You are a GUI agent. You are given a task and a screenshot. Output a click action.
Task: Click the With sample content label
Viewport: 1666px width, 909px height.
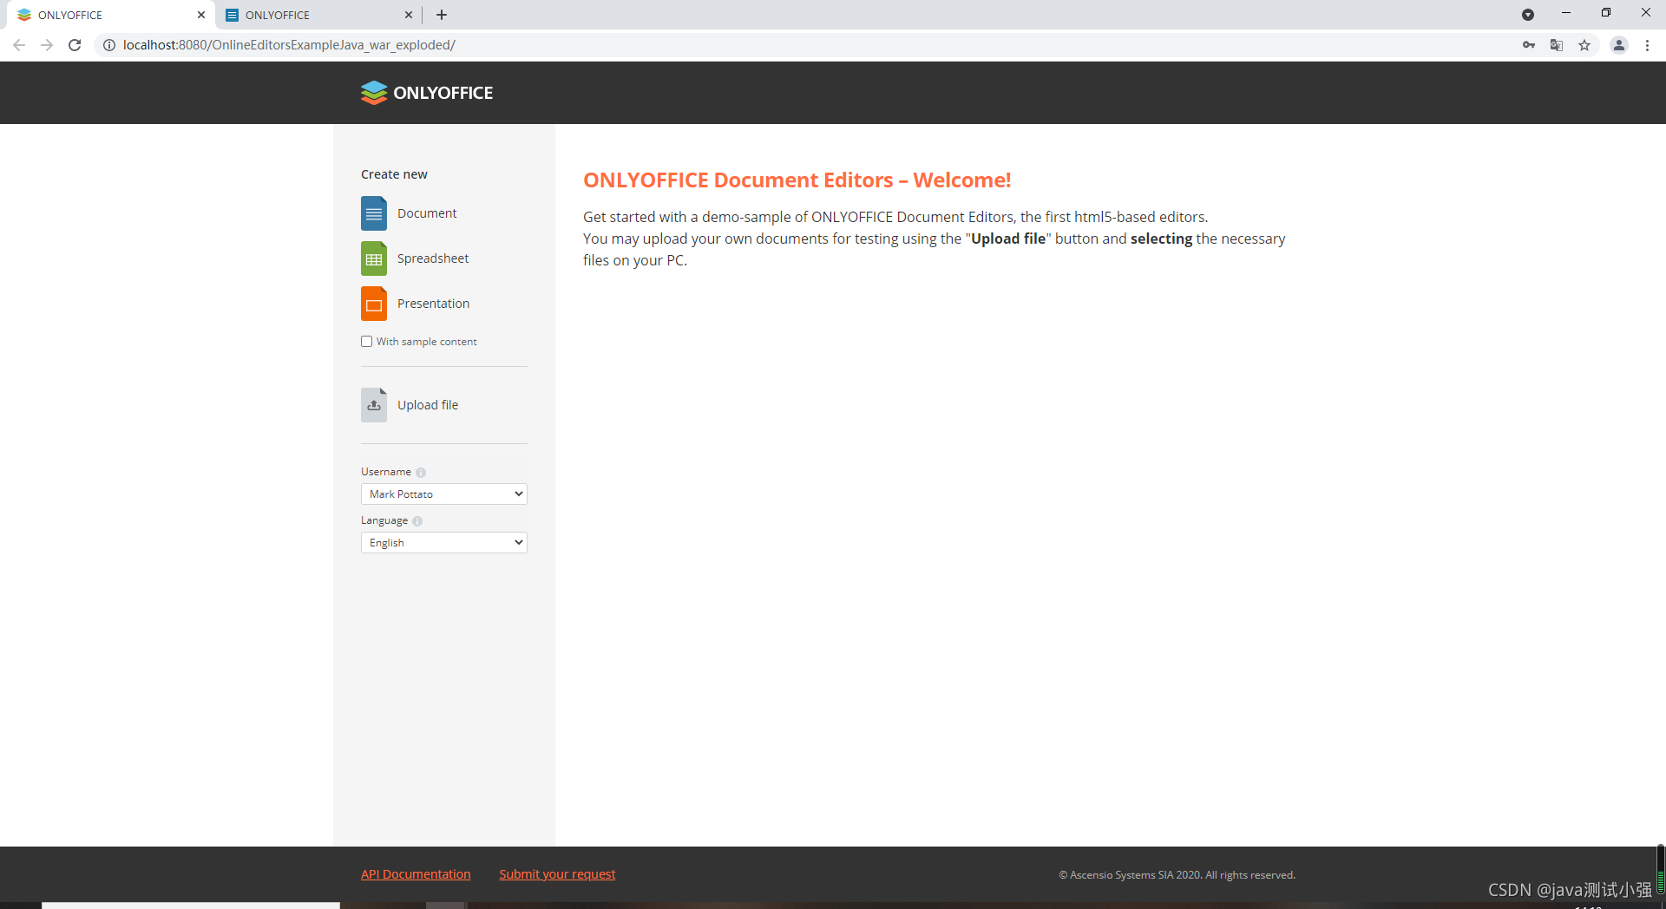tap(427, 342)
